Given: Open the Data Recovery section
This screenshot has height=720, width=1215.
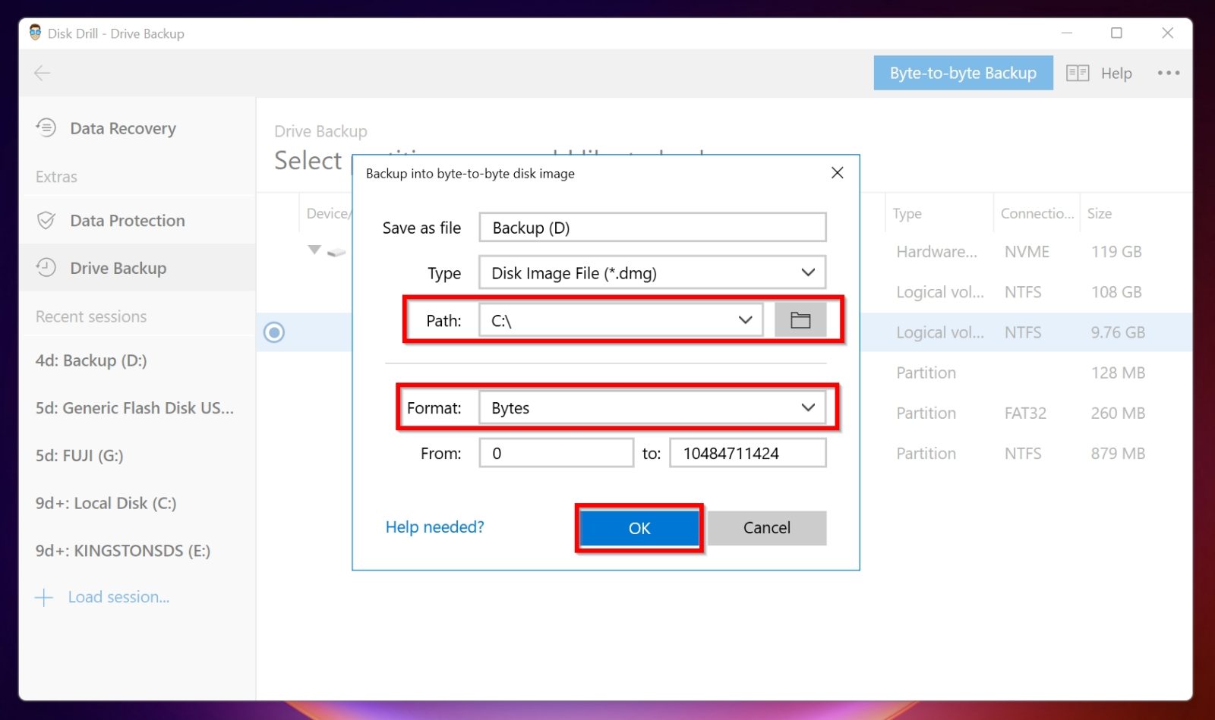Looking at the screenshot, I should [122, 128].
